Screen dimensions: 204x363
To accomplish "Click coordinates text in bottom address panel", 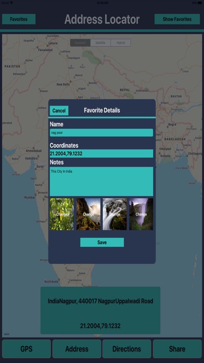I will (100, 326).
